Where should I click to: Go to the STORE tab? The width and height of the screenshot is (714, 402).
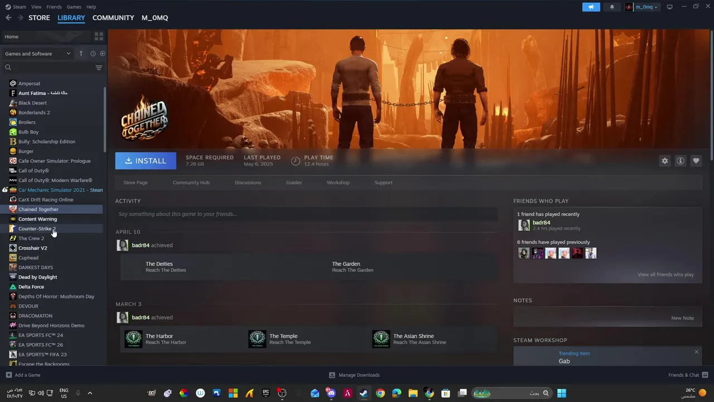39,18
